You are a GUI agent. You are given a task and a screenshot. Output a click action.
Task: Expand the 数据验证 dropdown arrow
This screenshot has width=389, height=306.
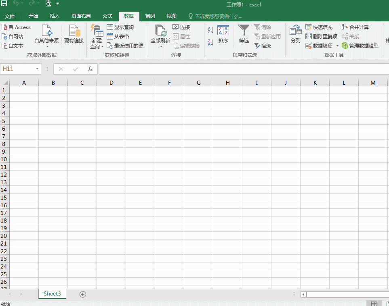pos(337,46)
